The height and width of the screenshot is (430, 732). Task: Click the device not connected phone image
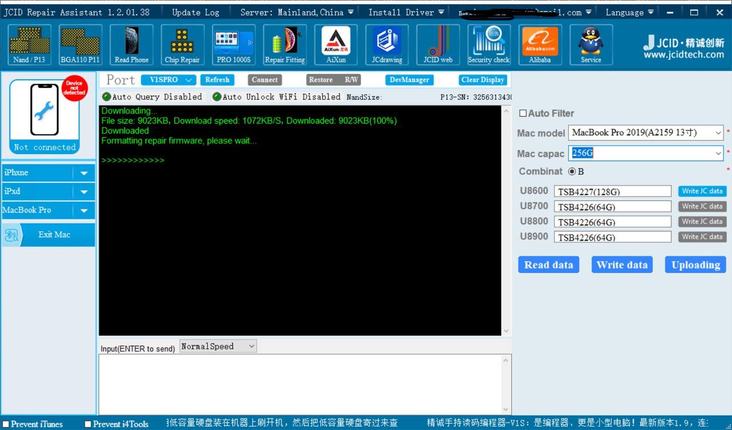click(x=44, y=116)
